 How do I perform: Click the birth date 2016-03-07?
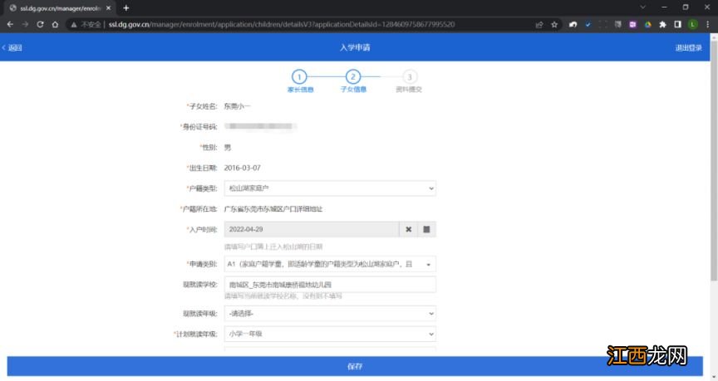click(x=242, y=168)
